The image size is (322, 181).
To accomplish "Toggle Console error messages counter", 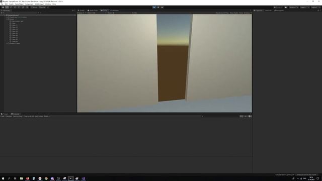I will [250, 116].
